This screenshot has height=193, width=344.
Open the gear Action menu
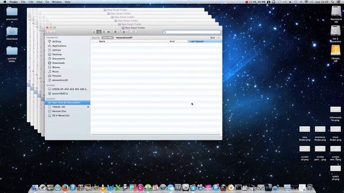116,32
